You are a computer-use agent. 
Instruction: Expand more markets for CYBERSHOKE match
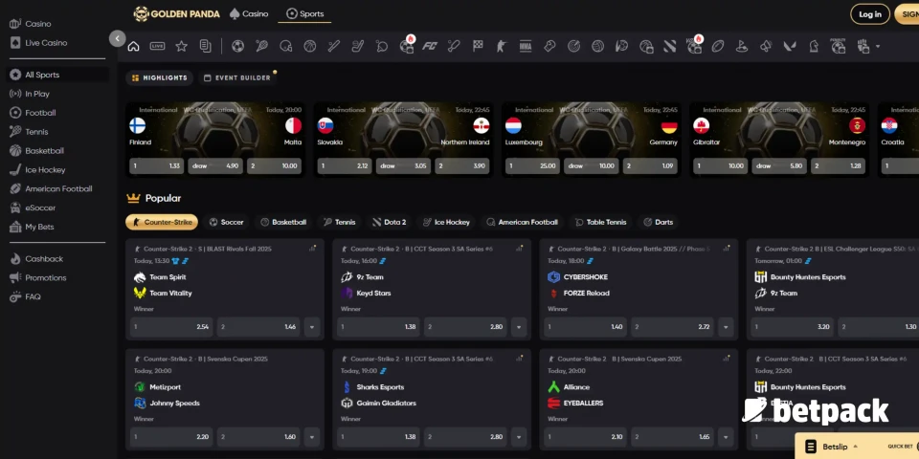coord(726,327)
